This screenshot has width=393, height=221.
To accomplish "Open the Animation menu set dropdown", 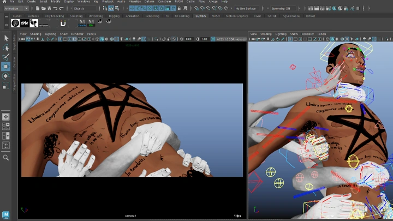I will point(16,8).
